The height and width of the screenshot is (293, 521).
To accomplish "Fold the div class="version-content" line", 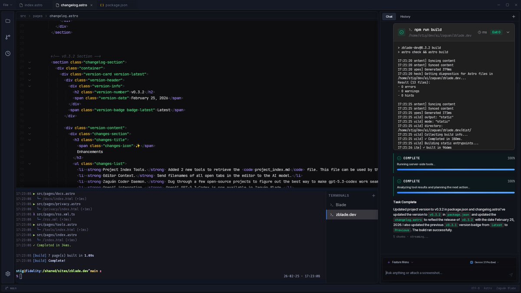I will click(30, 128).
